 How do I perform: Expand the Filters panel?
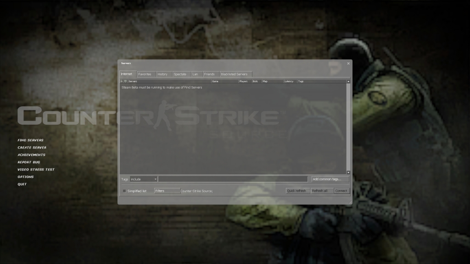(167, 191)
